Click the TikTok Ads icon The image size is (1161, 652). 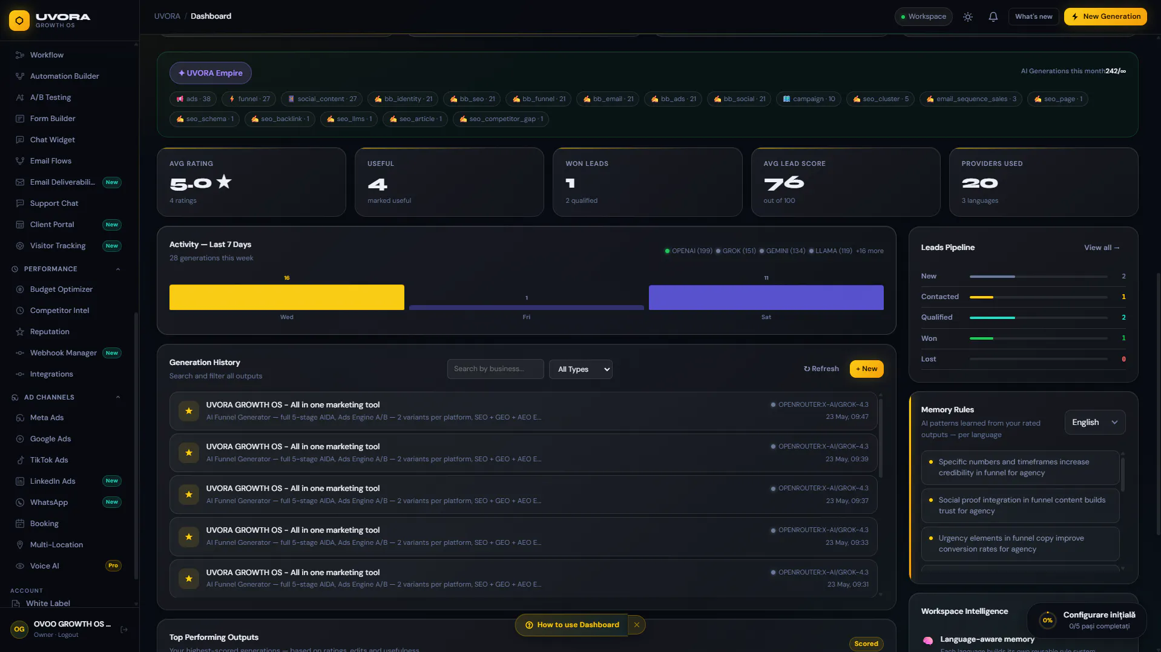pos(20,460)
